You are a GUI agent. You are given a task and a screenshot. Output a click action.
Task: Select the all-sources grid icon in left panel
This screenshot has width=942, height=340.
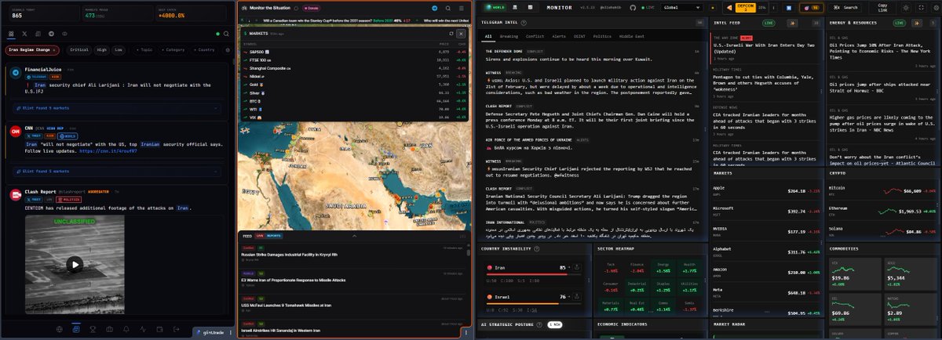tap(11, 34)
